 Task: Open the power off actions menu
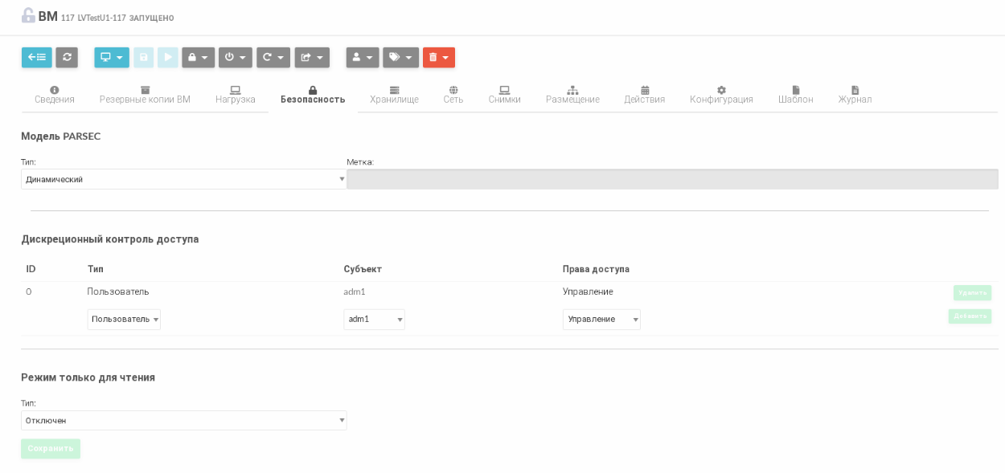(236, 58)
